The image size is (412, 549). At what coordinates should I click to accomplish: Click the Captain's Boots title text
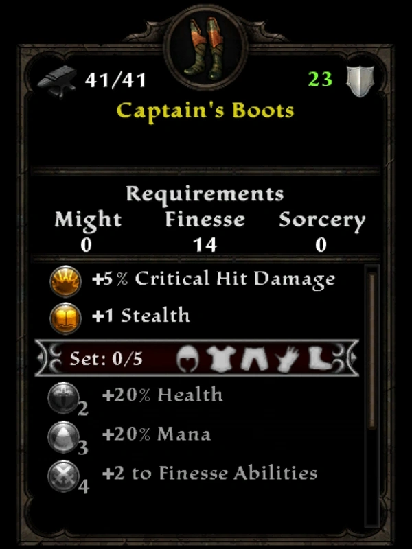coord(205,112)
